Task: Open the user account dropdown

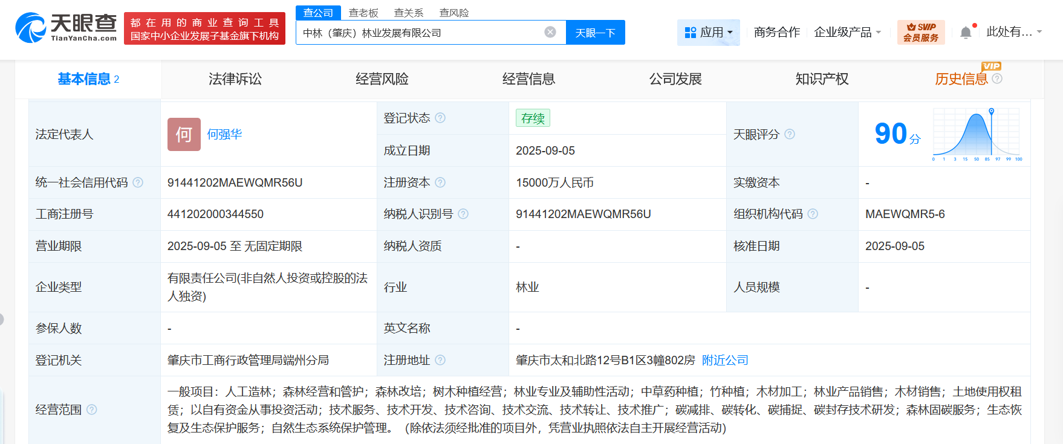Action: click(1014, 32)
